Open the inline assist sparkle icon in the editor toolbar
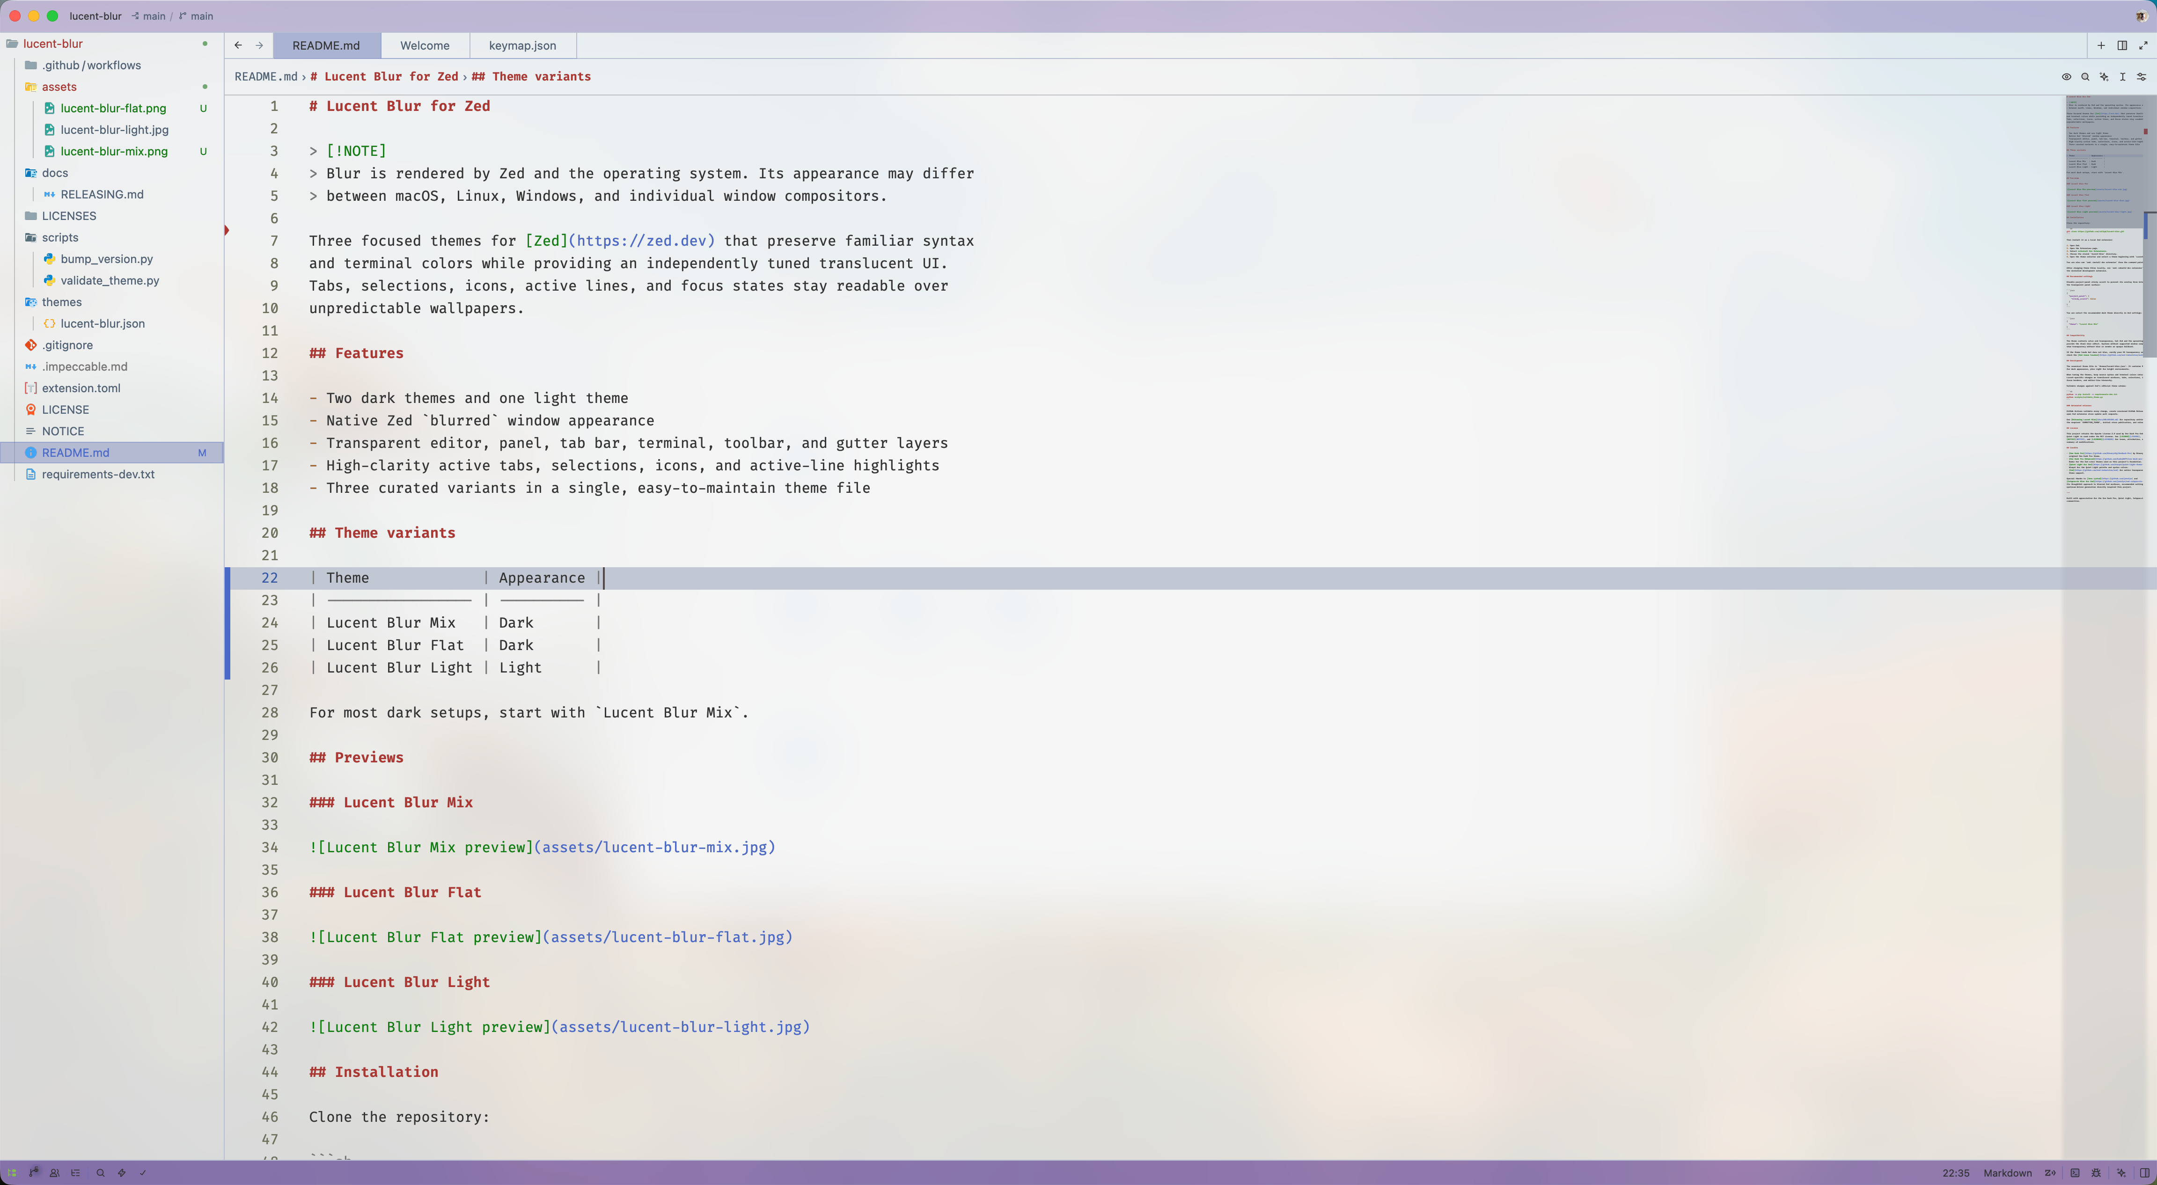 click(2104, 76)
